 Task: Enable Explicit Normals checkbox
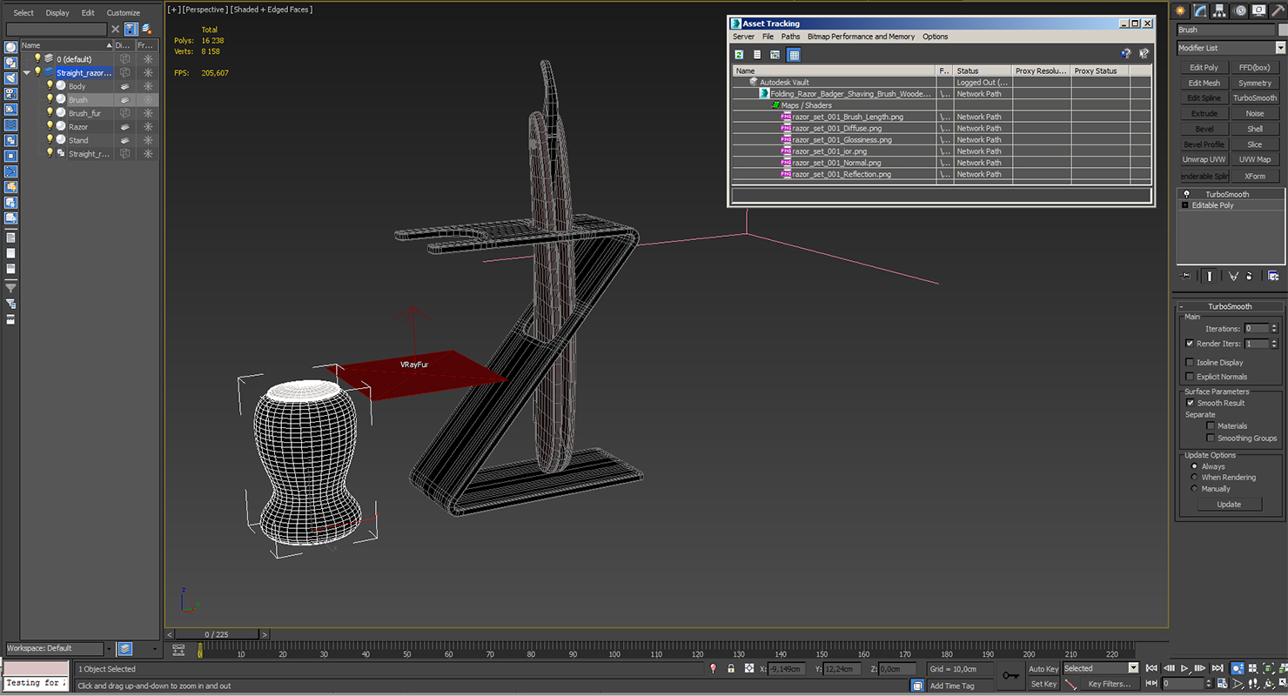pyautogui.click(x=1190, y=377)
